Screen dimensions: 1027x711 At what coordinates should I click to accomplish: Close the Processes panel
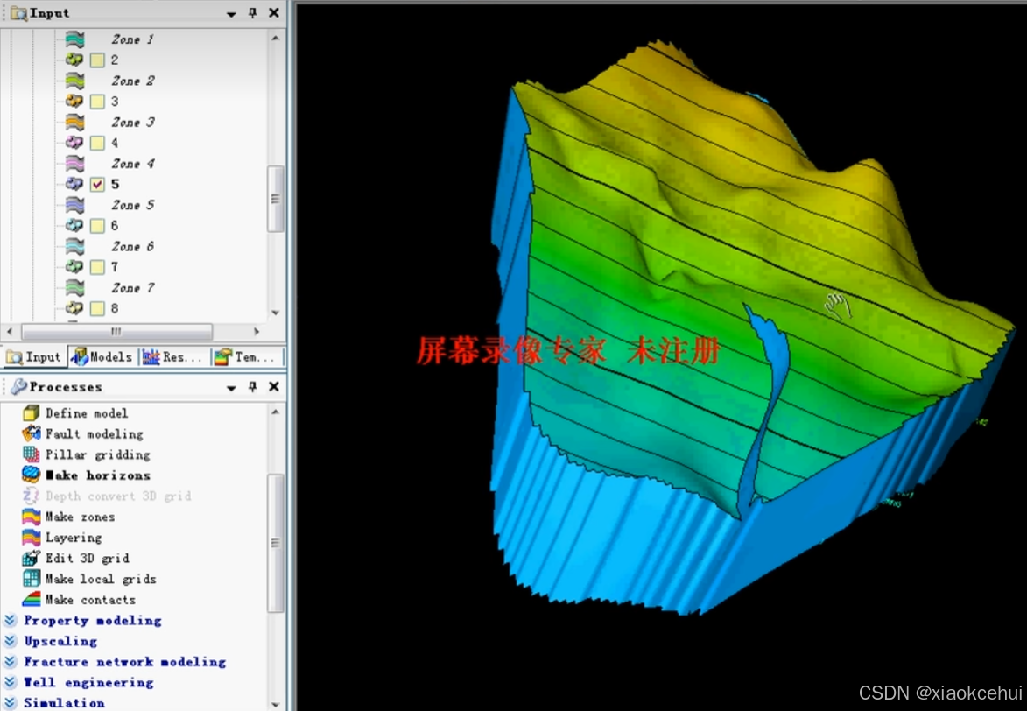(274, 387)
